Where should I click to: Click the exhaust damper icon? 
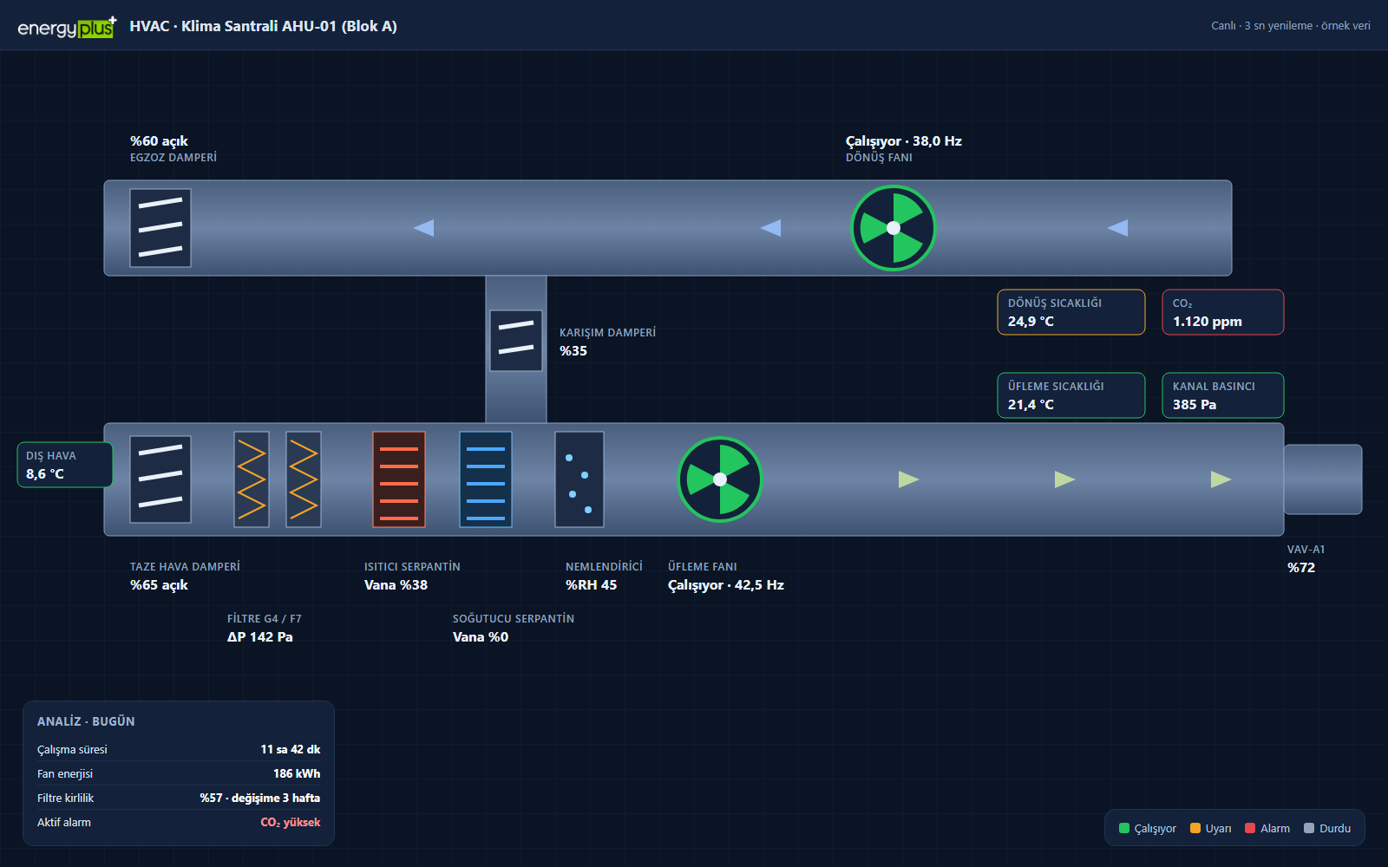pyautogui.click(x=160, y=228)
